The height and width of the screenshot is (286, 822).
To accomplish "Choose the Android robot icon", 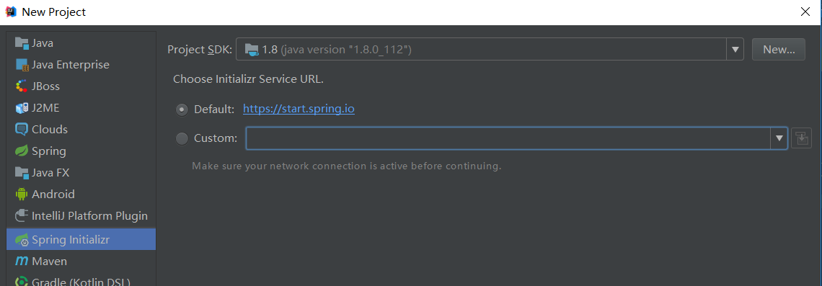I will 22,195.
